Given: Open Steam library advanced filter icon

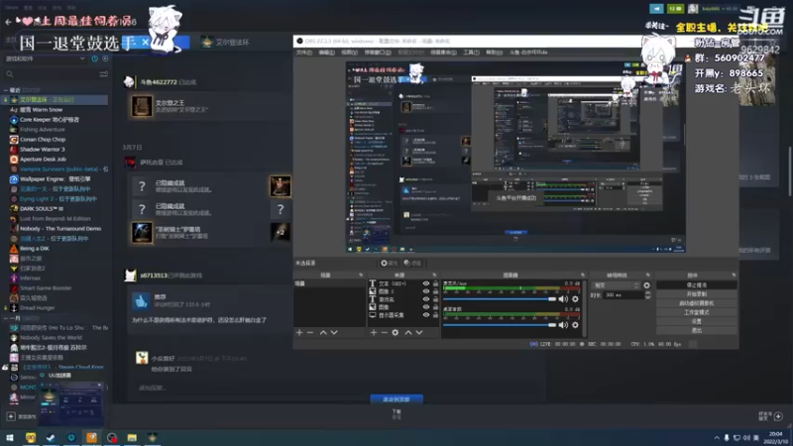Looking at the screenshot, I should (104, 74).
